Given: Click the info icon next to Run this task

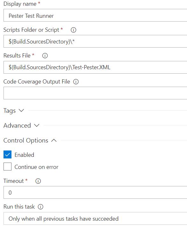Looking at the screenshot, I should (40, 207).
